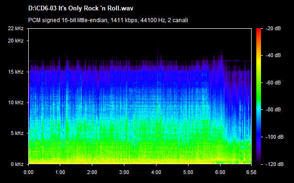The width and height of the screenshot is (294, 183).
Task: Select the 1:00 time axis marker
Action: pyautogui.click(x=60, y=172)
